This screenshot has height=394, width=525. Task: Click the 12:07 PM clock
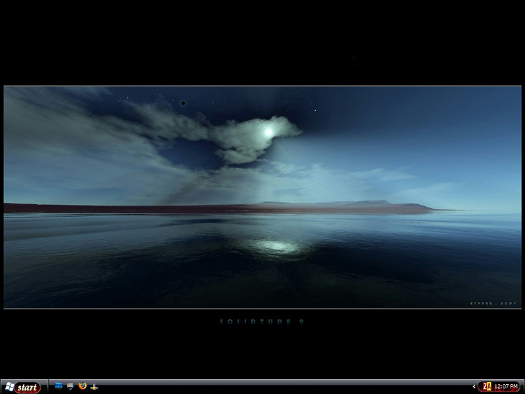[x=506, y=387]
